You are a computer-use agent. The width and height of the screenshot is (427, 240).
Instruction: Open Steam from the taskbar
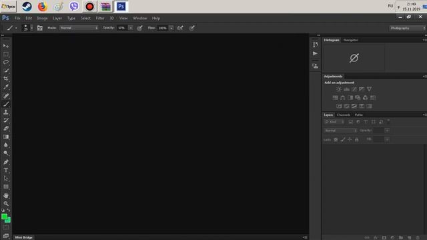27,6
